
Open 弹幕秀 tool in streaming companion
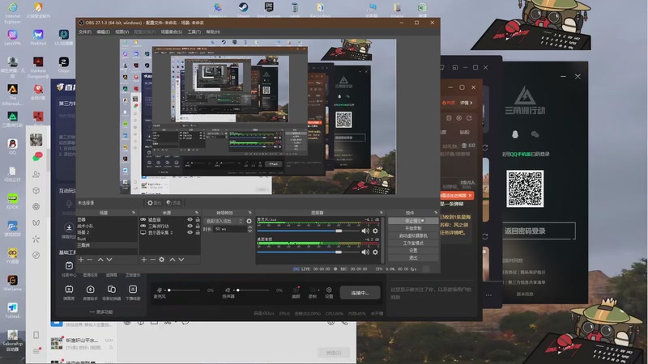(69, 292)
